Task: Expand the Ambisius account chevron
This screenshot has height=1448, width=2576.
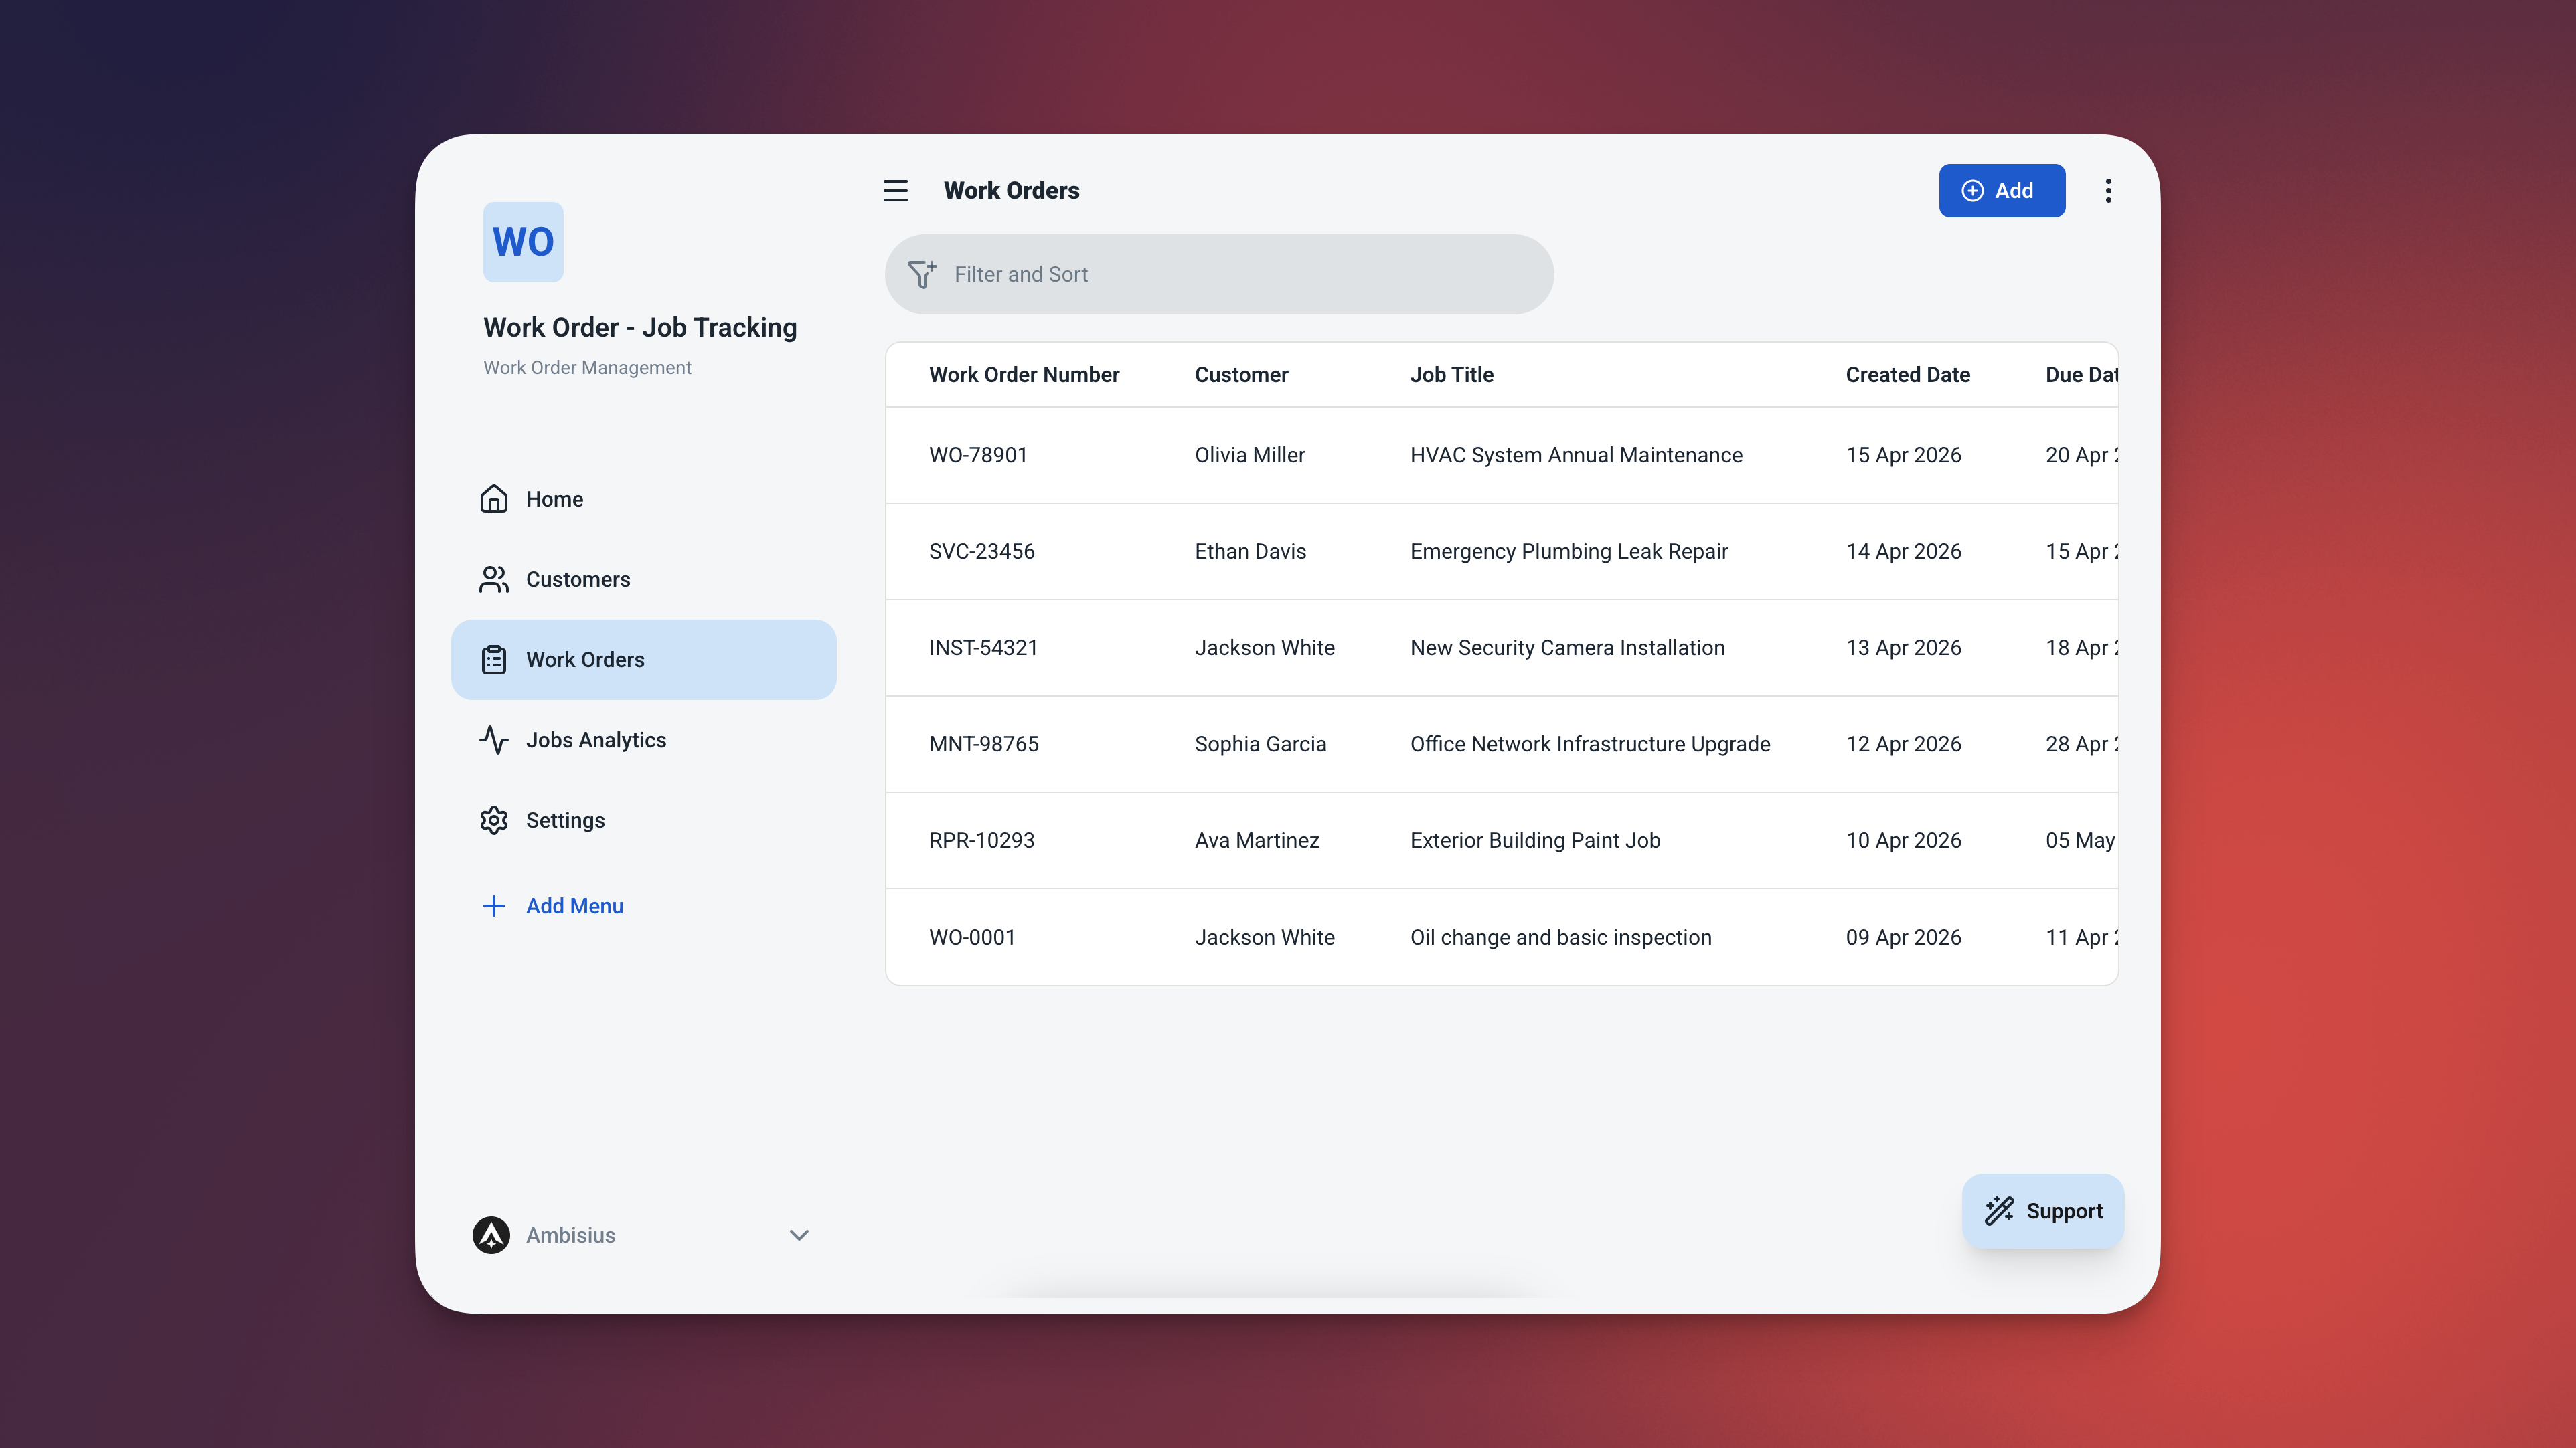Action: coord(798,1235)
